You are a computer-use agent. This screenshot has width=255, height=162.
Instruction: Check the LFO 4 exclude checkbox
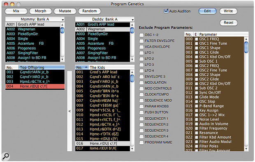click(141, 71)
